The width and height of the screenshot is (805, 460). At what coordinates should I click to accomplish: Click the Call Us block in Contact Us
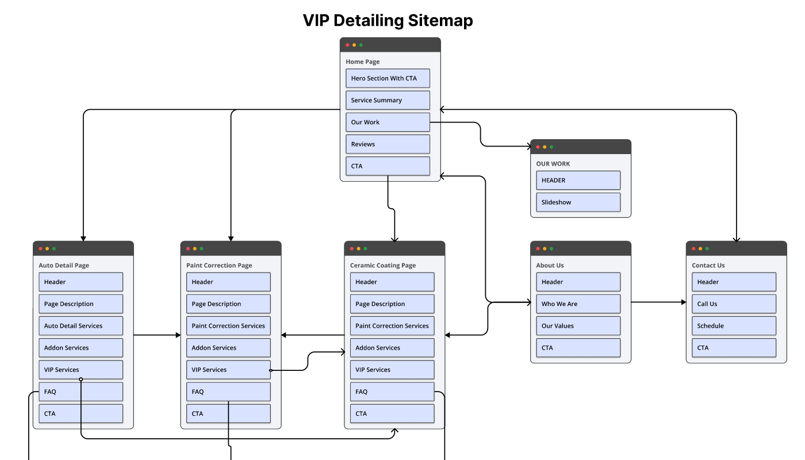734,304
